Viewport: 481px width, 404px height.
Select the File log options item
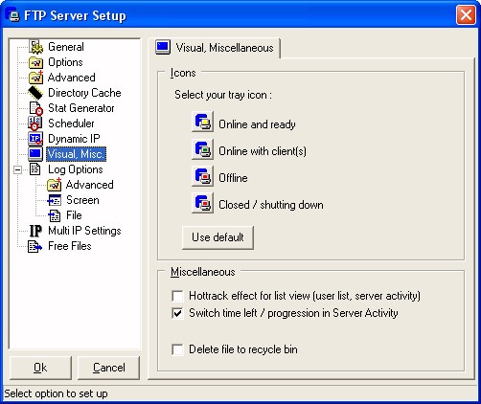click(x=74, y=215)
